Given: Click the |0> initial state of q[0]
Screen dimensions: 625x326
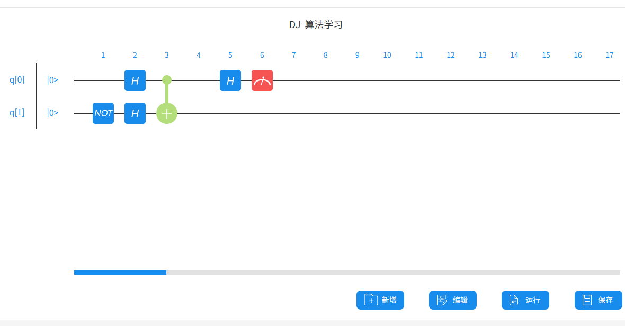Looking at the screenshot, I should point(53,80).
